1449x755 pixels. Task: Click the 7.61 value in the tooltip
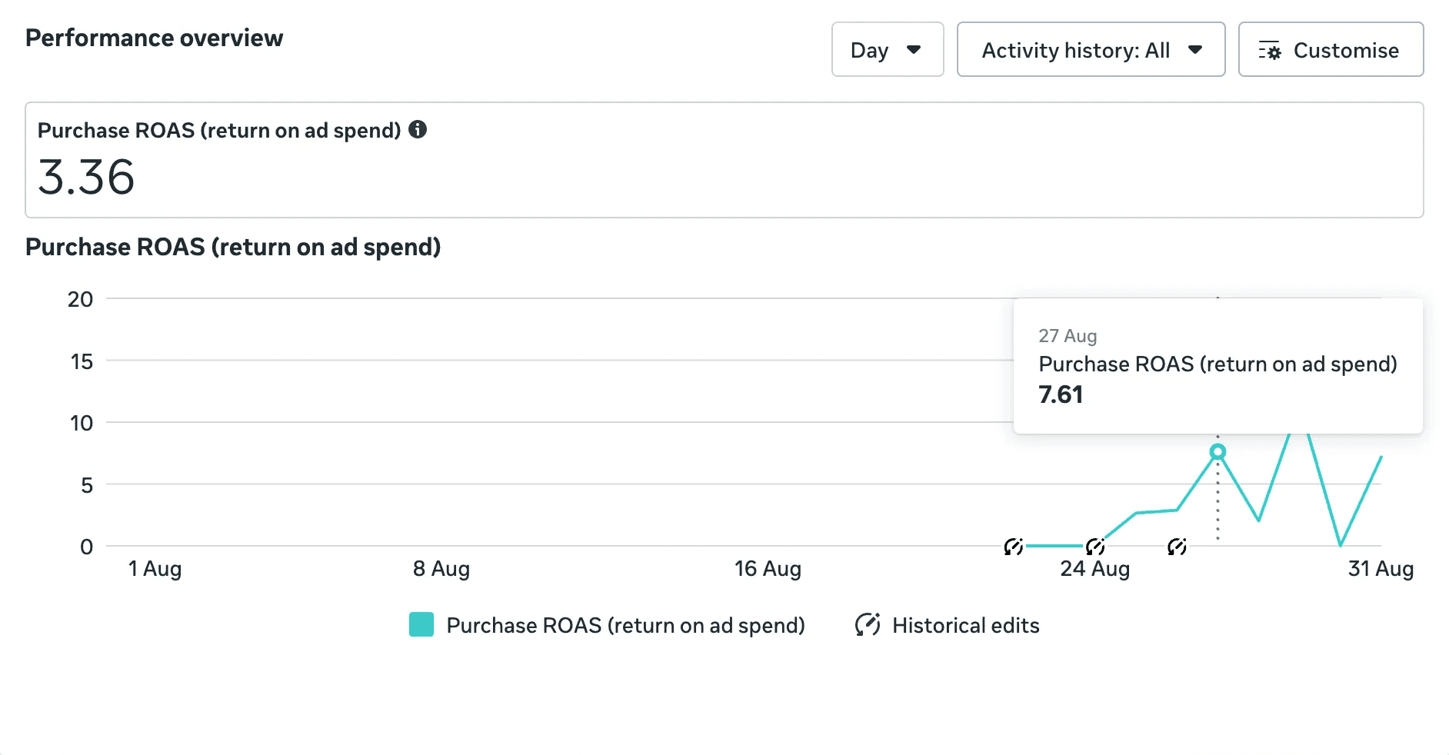pyautogui.click(x=1061, y=394)
